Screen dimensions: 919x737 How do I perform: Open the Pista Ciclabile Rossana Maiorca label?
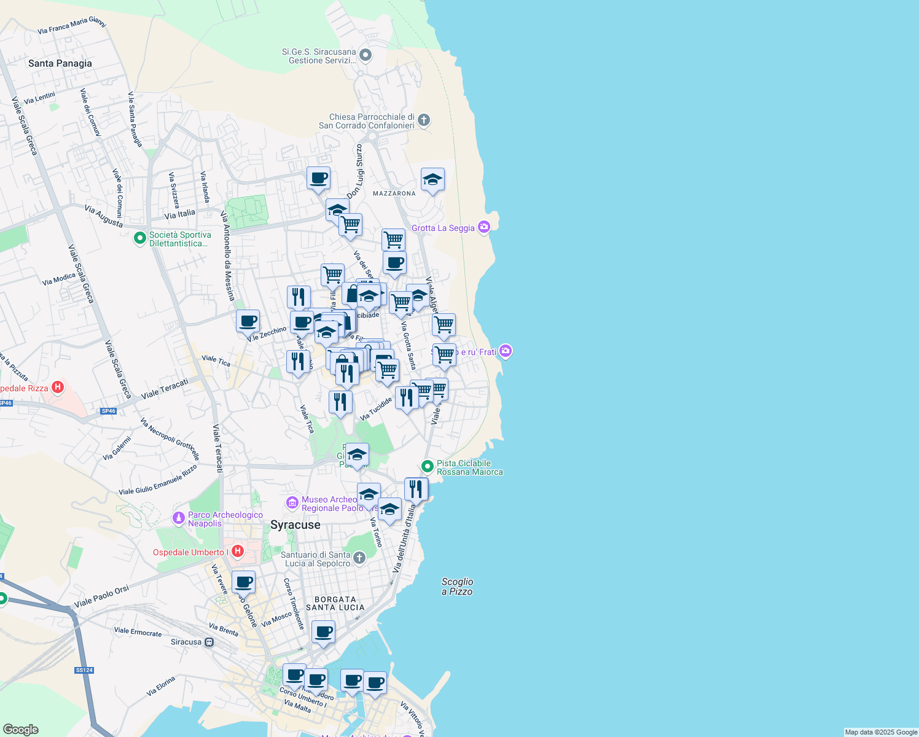point(470,468)
